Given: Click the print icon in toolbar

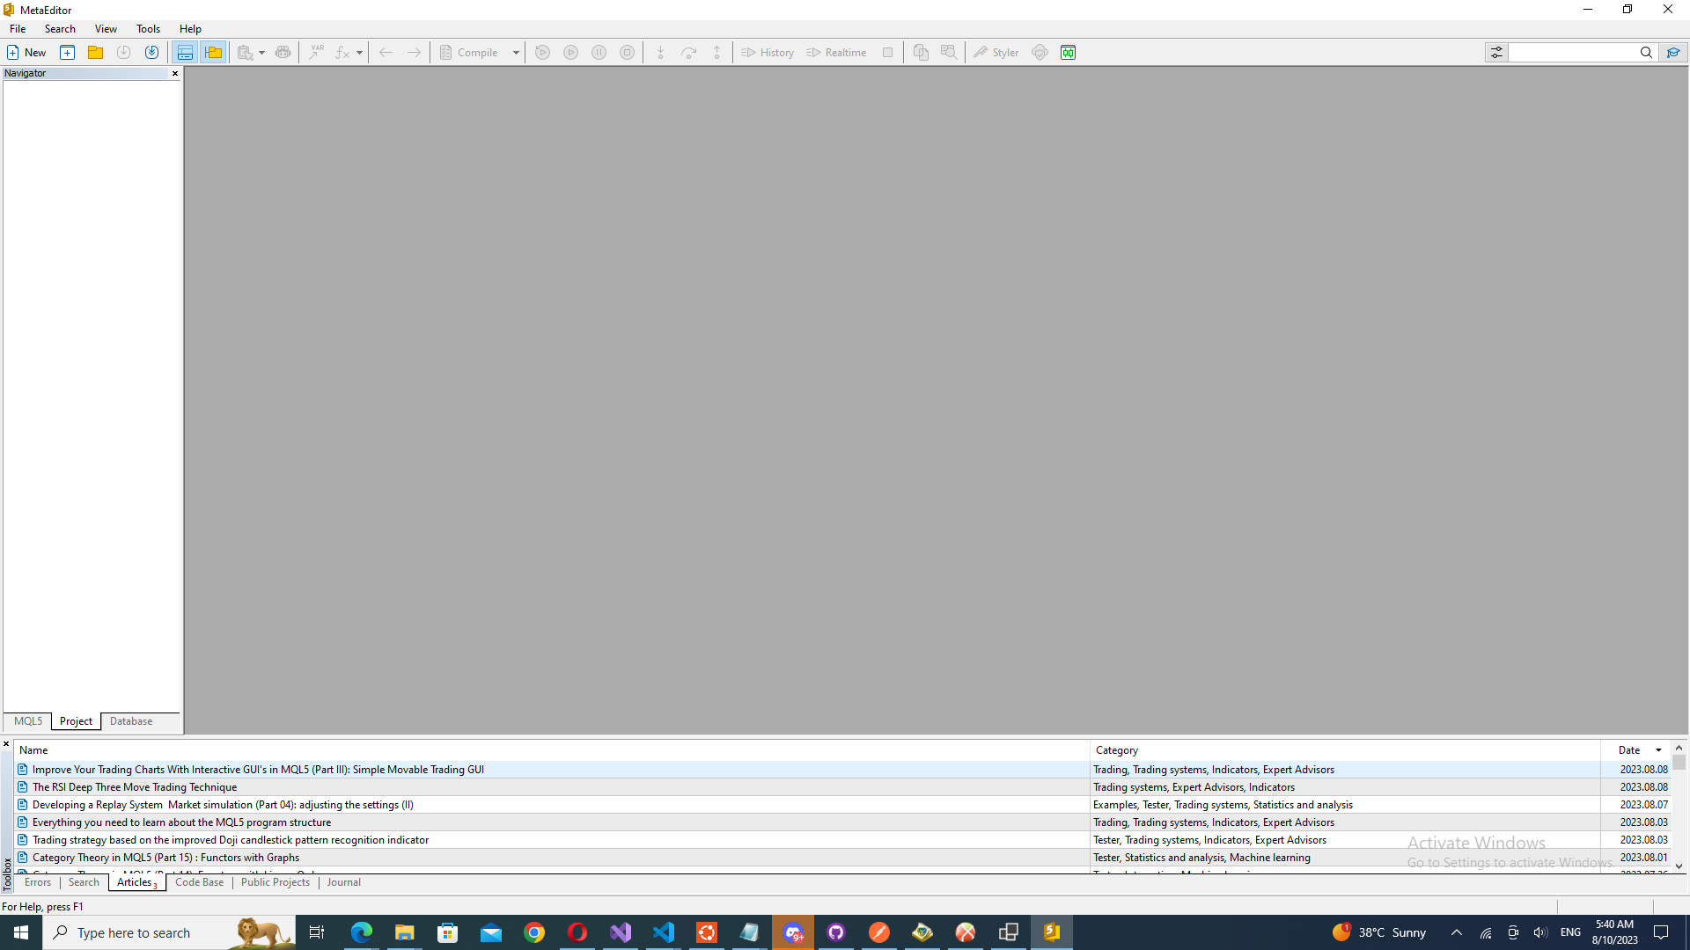Looking at the screenshot, I should click(x=283, y=53).
